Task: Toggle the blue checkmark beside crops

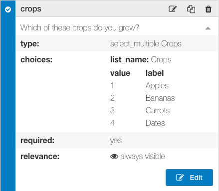Action: [8, 9]
